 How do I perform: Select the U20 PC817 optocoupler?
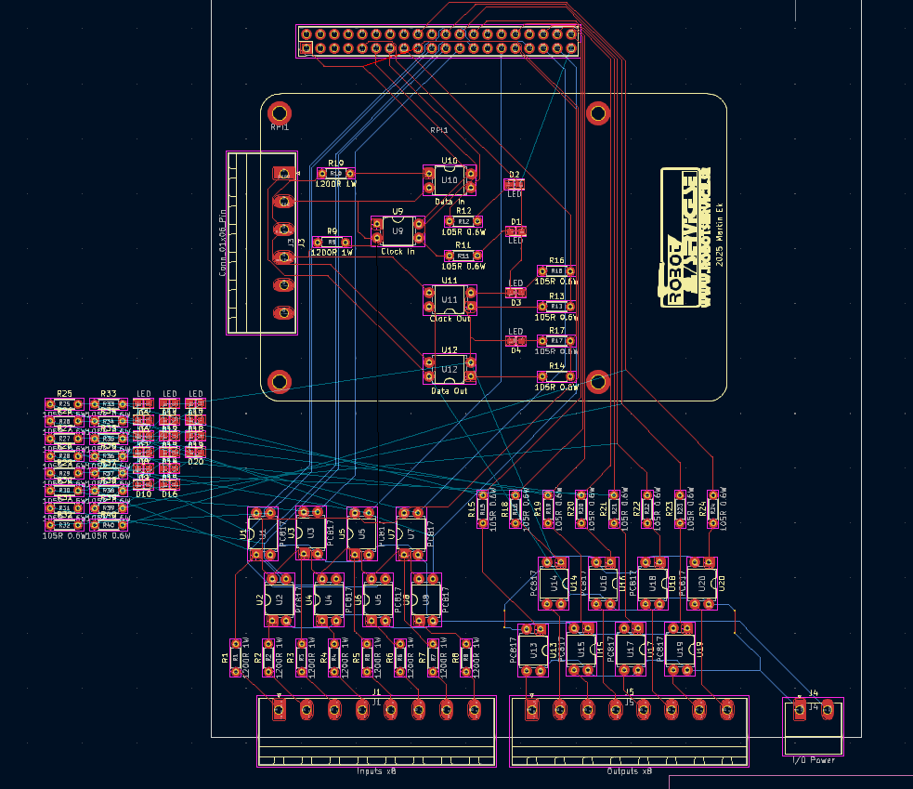701,582
